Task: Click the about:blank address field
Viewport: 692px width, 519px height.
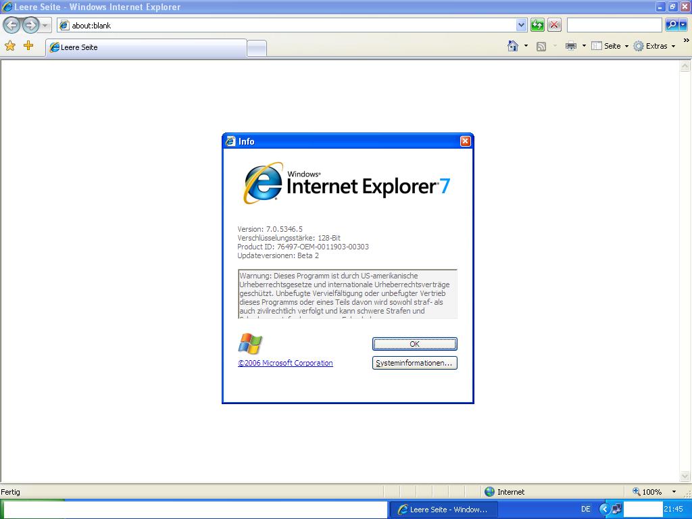Action: 287,26
